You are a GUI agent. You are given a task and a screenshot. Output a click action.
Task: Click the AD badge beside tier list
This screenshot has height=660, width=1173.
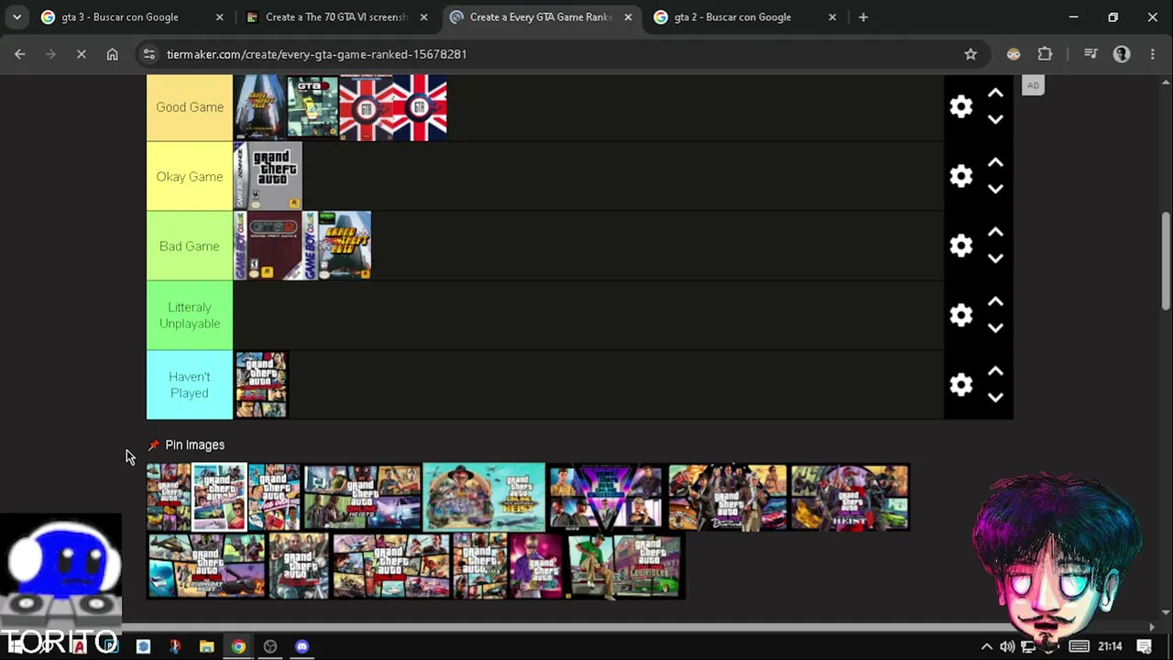tap(1033, 85)
